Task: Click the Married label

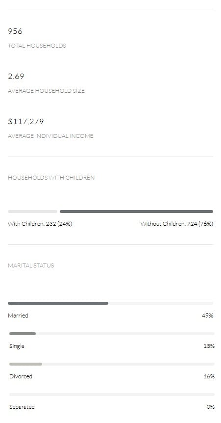Action: point(18,316)
